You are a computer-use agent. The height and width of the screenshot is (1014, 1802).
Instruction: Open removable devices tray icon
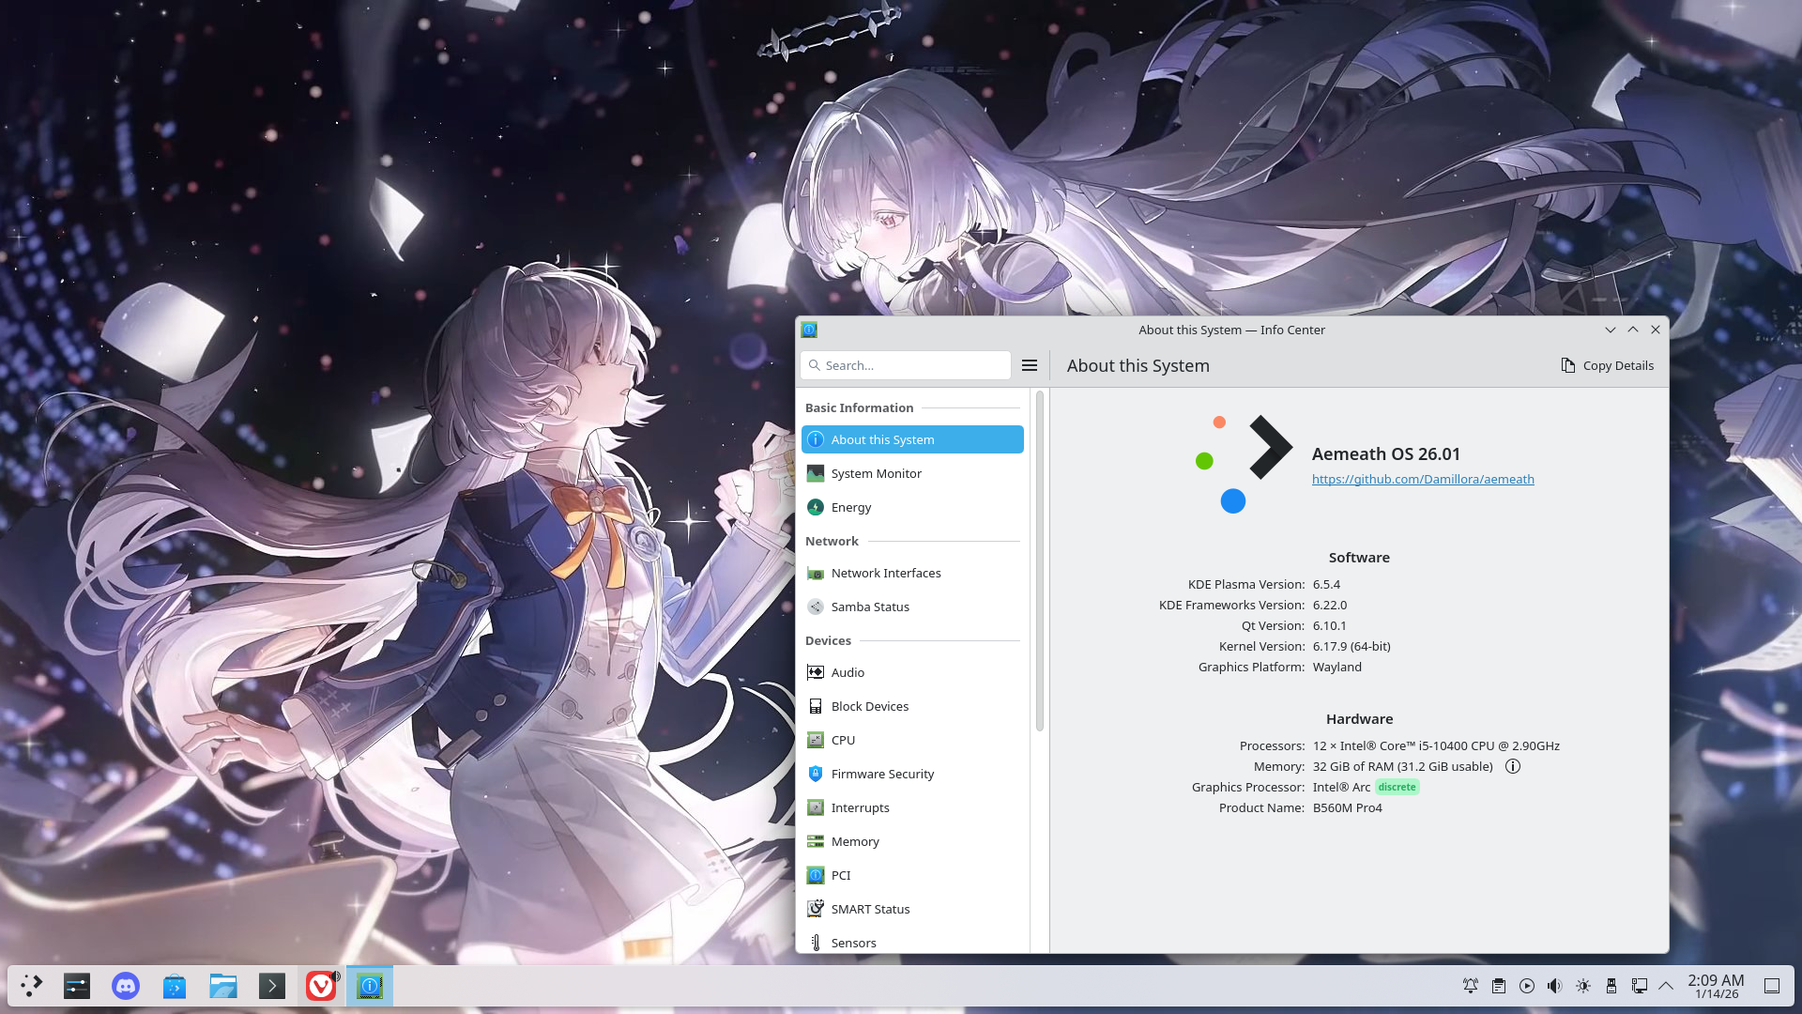[1611, 986]
